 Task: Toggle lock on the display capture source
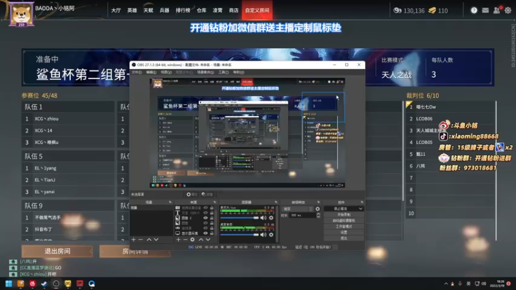(x=212, y=233)
